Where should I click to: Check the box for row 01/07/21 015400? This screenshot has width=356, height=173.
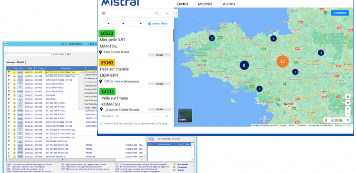point(9,84)
